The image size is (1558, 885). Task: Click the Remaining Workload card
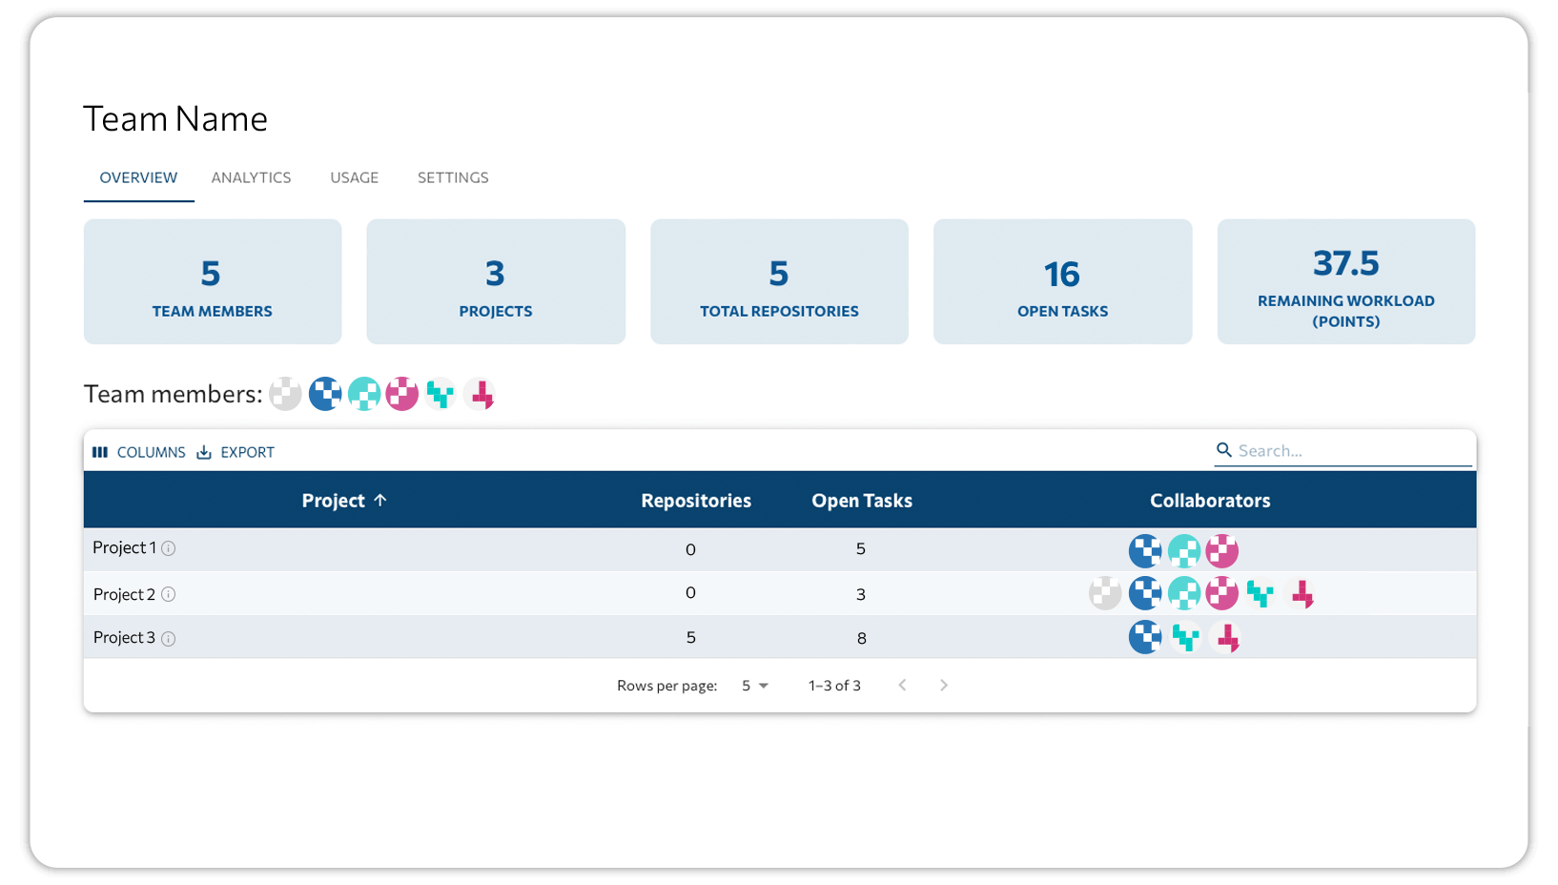point(1345,281)
